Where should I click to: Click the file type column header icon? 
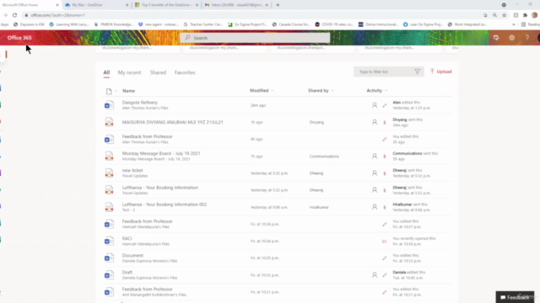coord(109,91)
